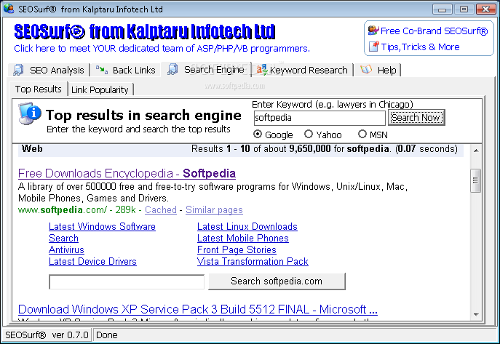Image resolution: width=500 pixels, height=344 pixels.
Task: Open the Front Page Stories link
Action: [237, 249]
